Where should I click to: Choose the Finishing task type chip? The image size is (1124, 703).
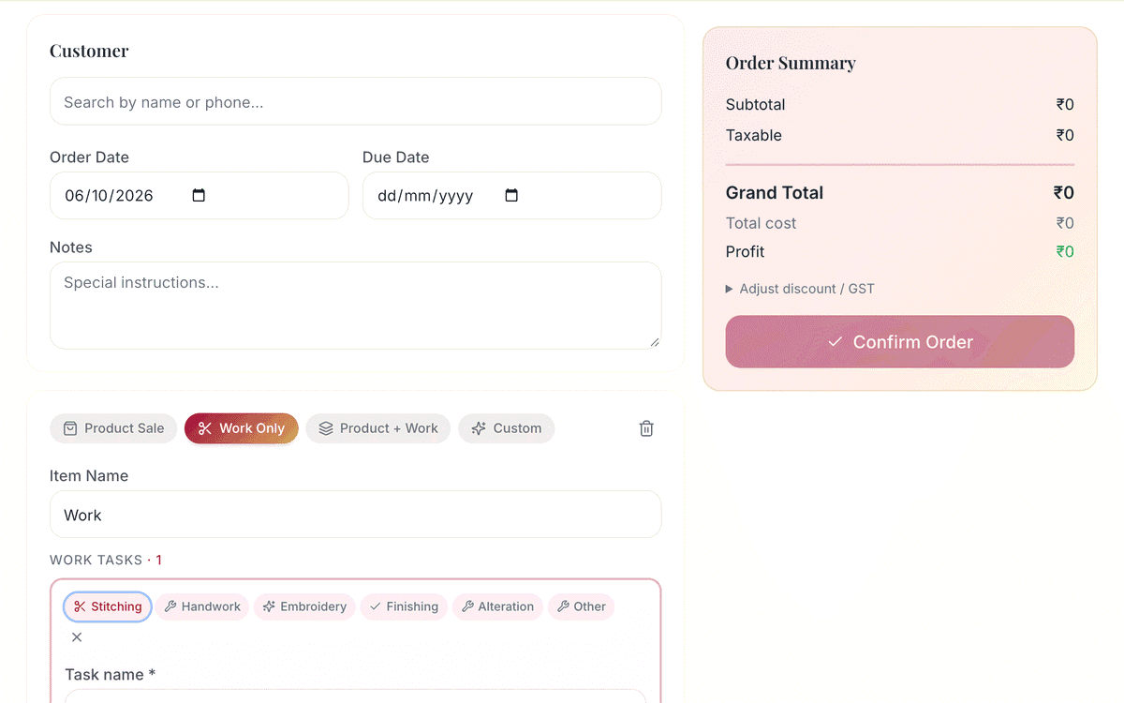[404, 606]
